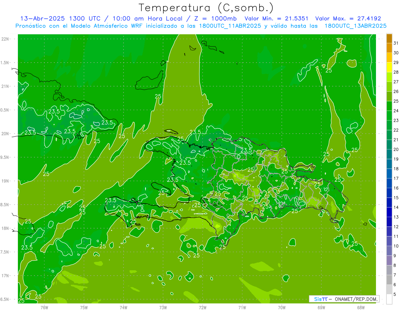Click the color scale label "30"
The image size is (405, 312).
(397, 53)
